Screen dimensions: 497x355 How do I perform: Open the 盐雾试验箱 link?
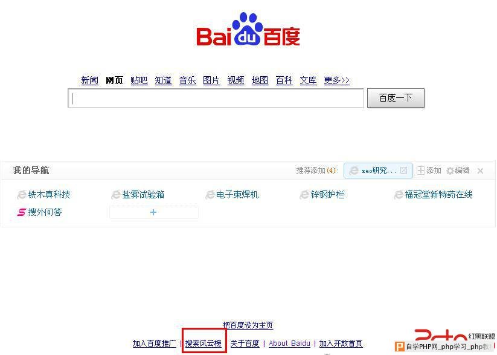coord(143,195)
